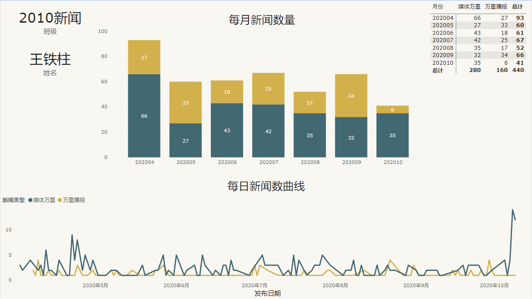The height and width of the screenshot is (299, 532).
Task: Select the yellow 33 segment of 202005 bar
Action: click(185, 102)
